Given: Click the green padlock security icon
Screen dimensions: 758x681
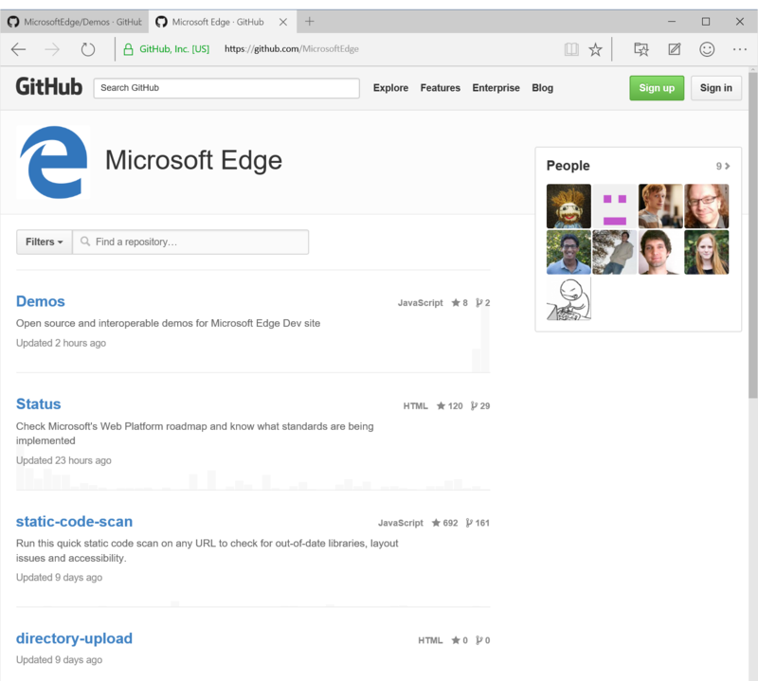Looking at the screenshot, I should [128, 49].
